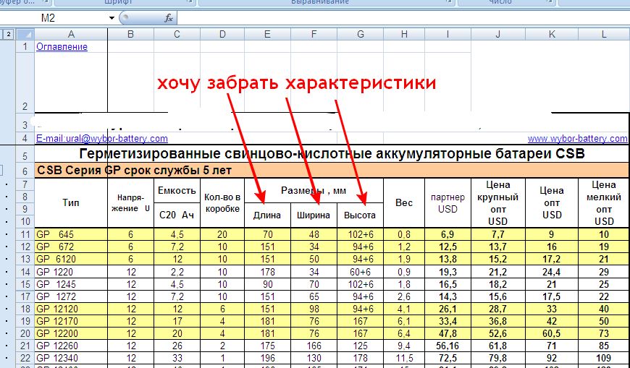
Task: Click the 'Цена крупный опт USD' header cell
Action: pos(497,203)
